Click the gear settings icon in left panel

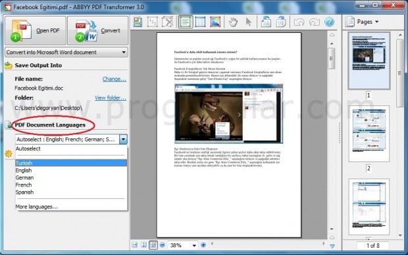coord(9,154)
